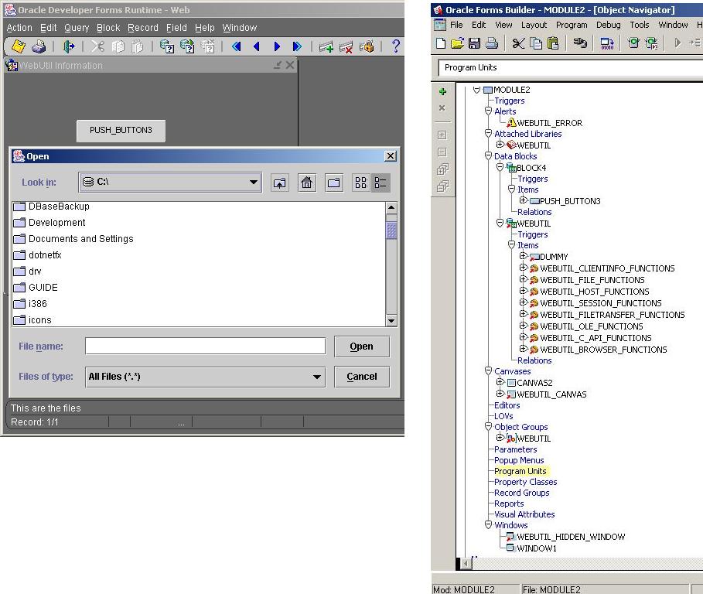703x594 pixels.
Task: Click the Home folder icon in Open dialog
Action: (x=307, y=183)
